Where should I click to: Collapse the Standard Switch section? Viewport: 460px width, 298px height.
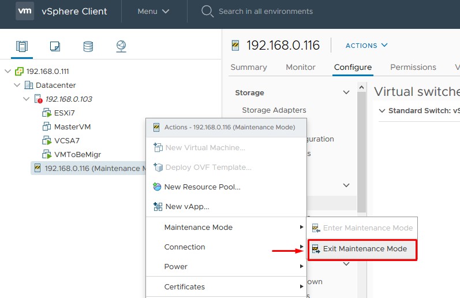382,111
